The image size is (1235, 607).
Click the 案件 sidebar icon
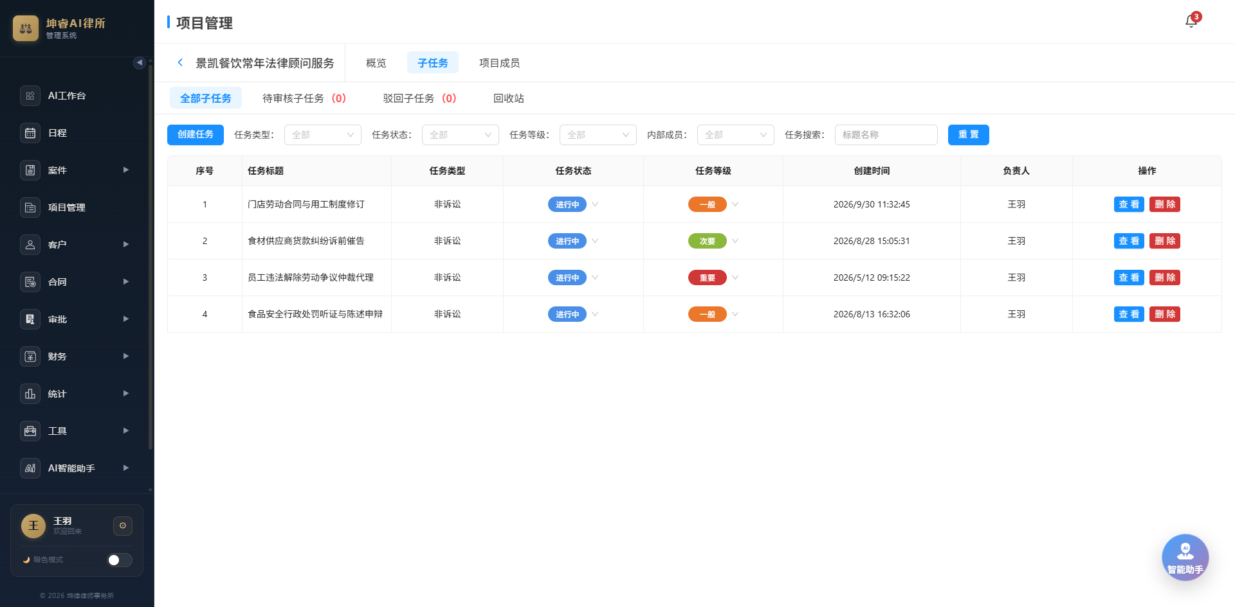pos(30,170)
